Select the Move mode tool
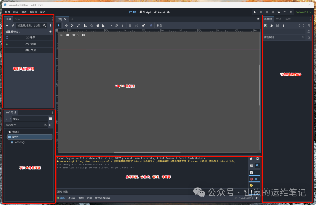Screen dimensions: 316x205 pos(66,26)
